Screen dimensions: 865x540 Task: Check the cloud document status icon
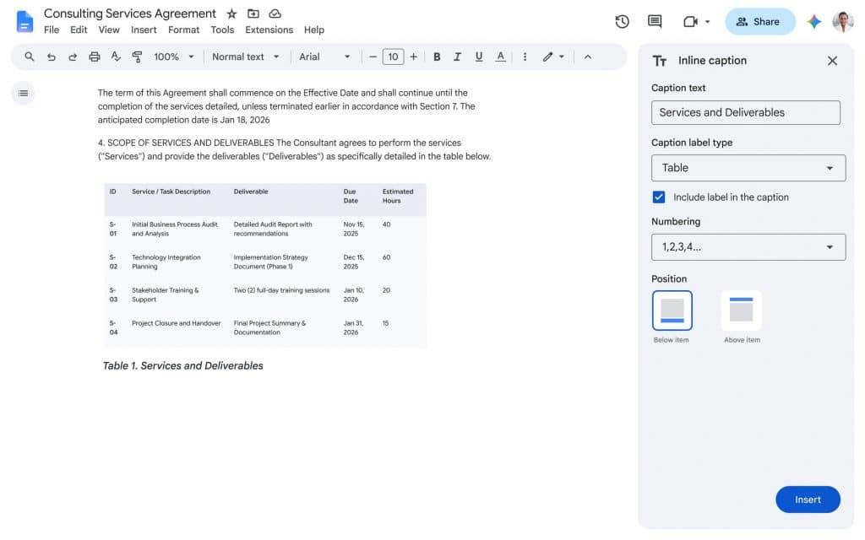(x=275, y=13)
